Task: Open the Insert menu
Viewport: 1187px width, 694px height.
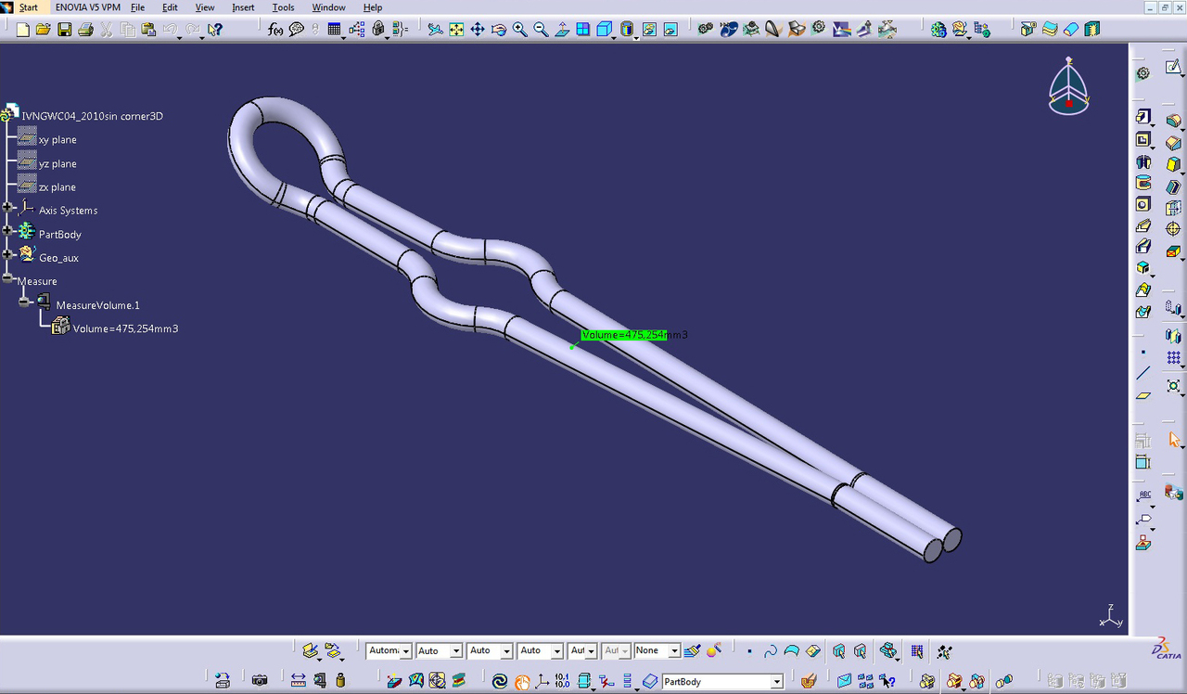Action: click(x=243, y=7)
